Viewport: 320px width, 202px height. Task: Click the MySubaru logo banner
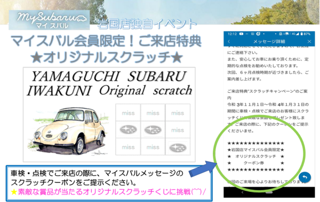(49, 20)
